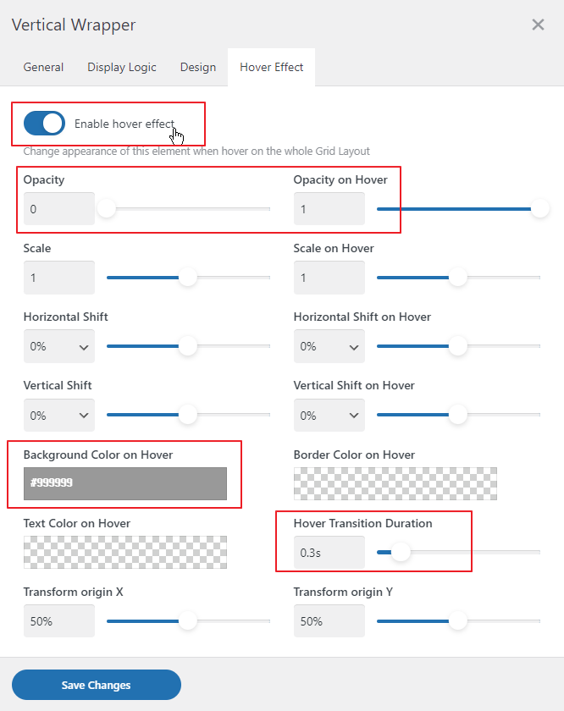This screenshot has height=711, width=564.
Task: Click the Hover Transition Duration slider handle
Action: coord(401,553)
